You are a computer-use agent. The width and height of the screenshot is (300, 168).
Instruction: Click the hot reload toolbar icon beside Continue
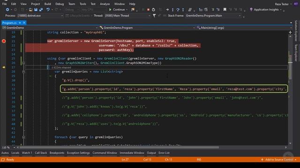click(133, 9)
